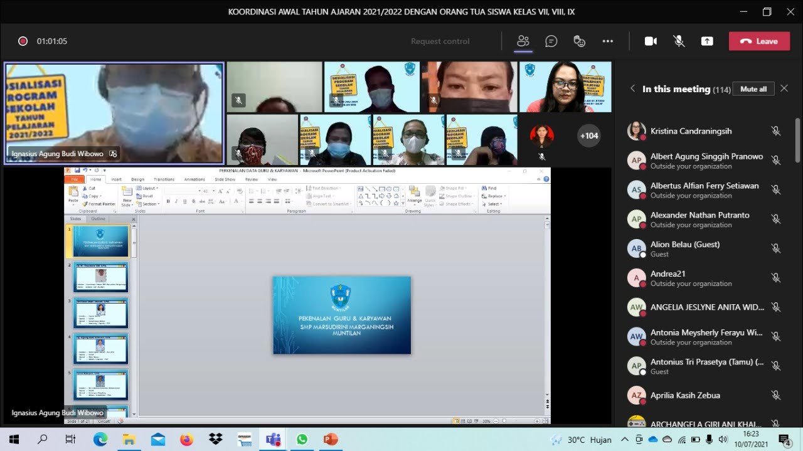Open the Select dropdown in PowerPoint ribbon
The image size is (803, 451).
(492, 204)
